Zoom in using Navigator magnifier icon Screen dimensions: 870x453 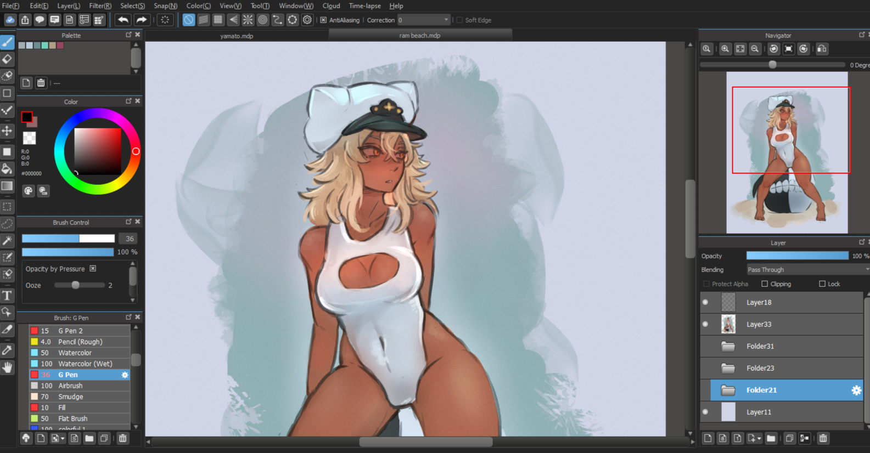point(725,49)
